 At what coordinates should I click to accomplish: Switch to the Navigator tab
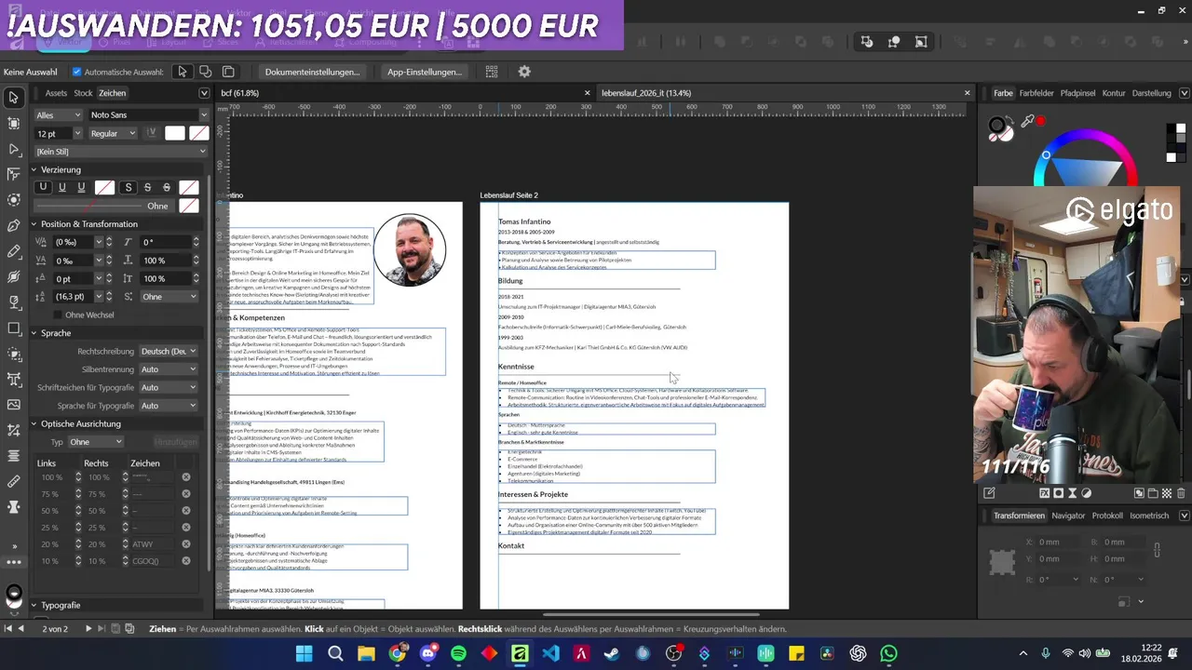(1068, 516)
